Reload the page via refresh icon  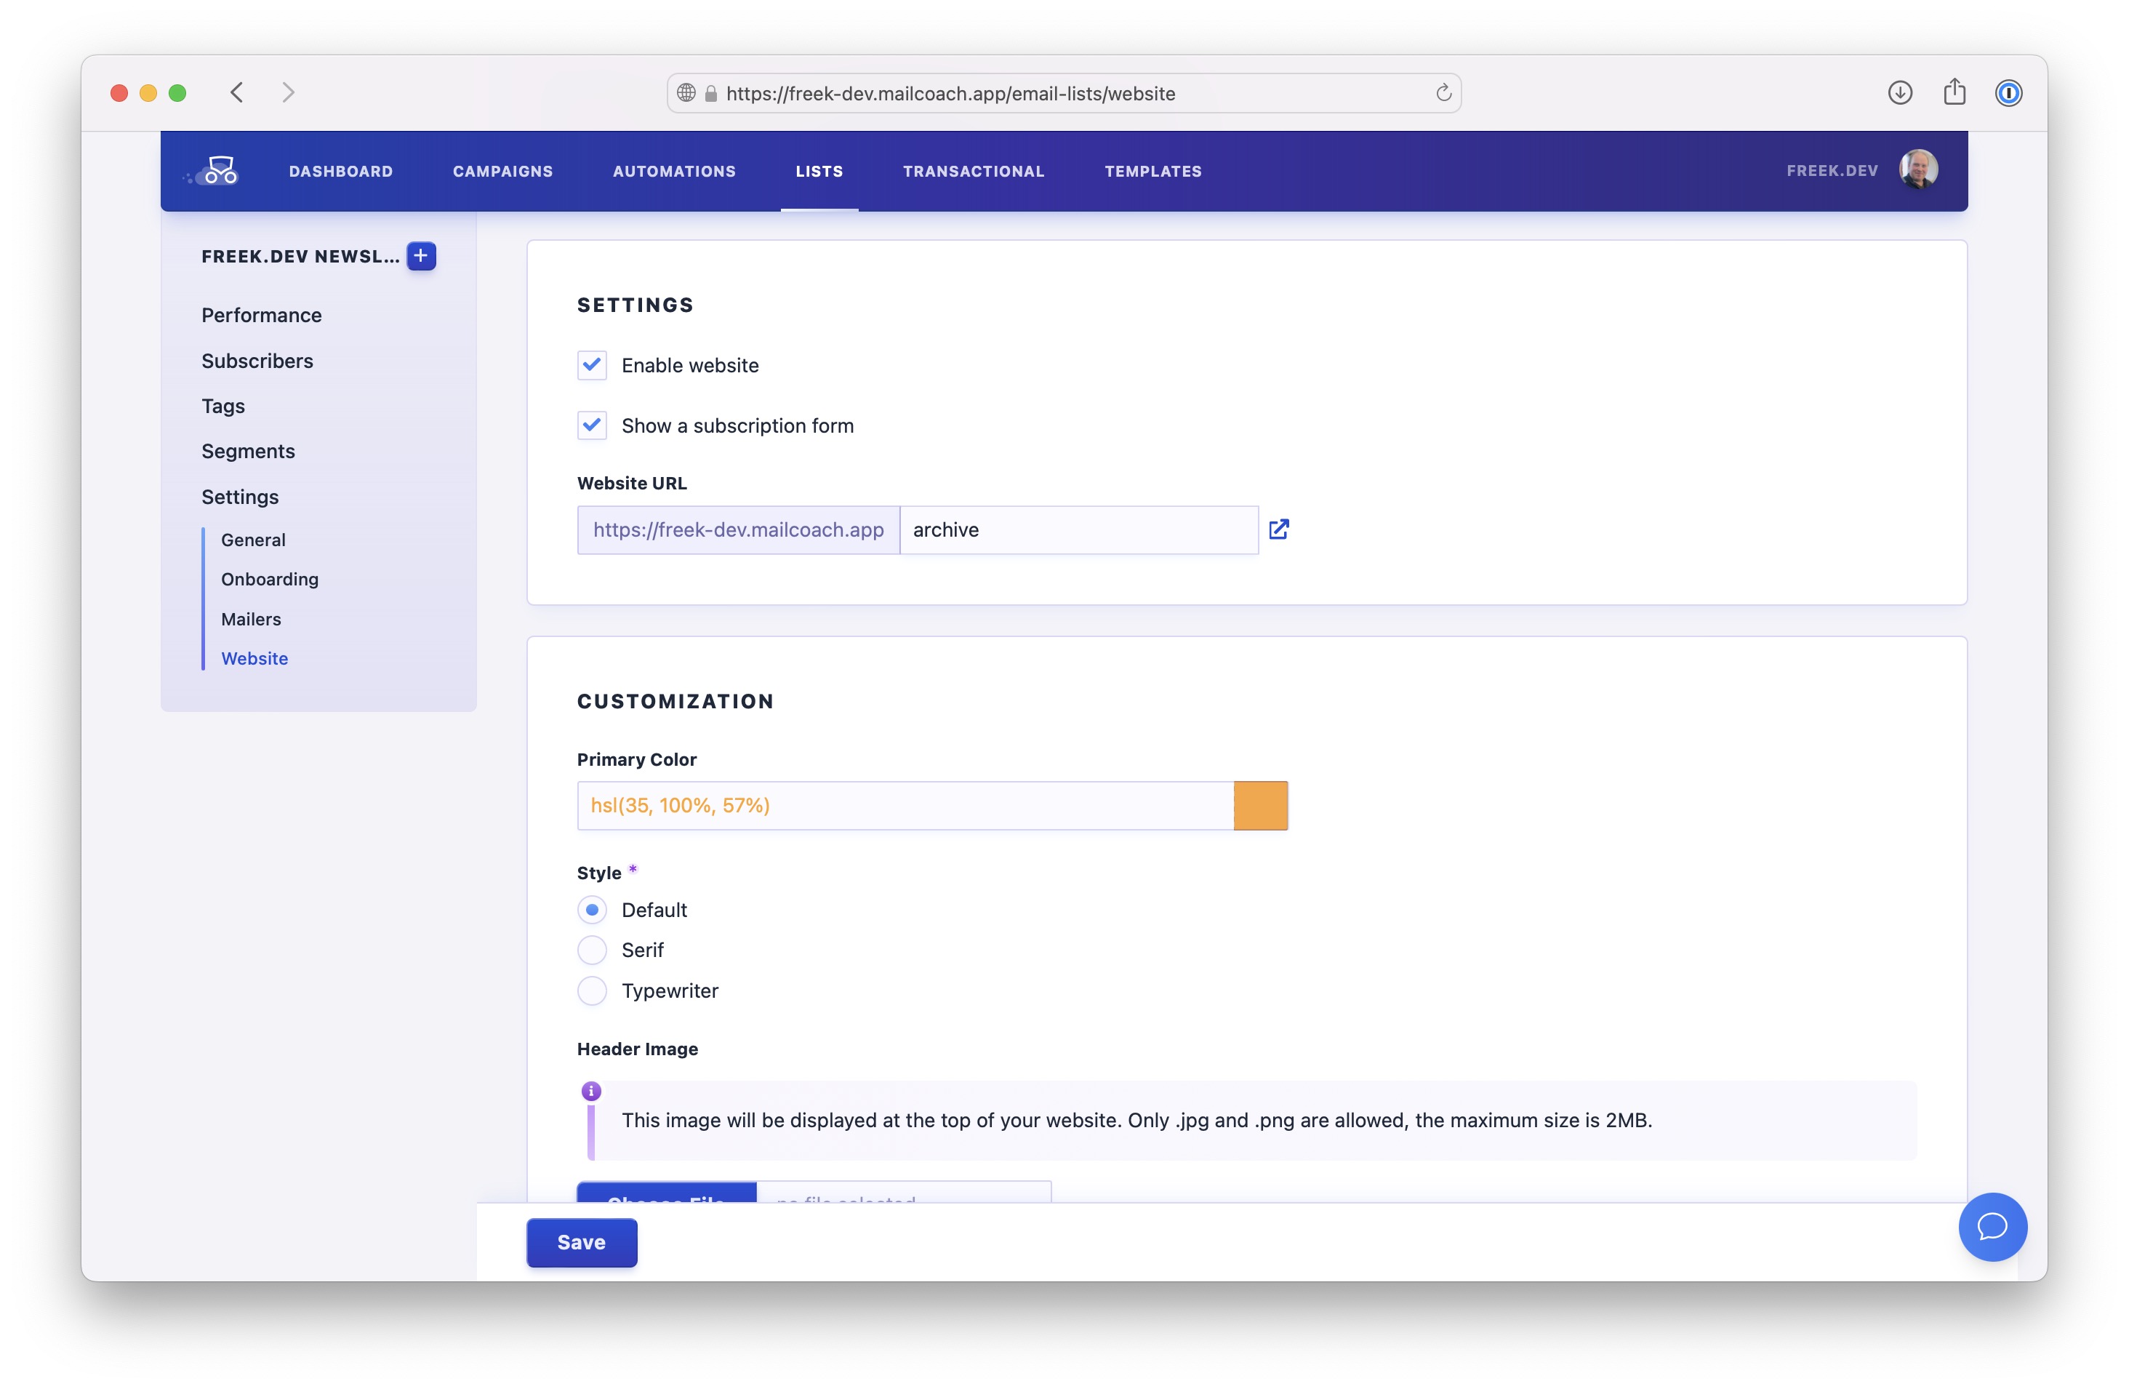tap(1443, 93)
